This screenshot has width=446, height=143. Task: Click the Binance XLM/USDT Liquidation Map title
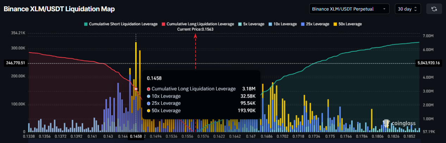click(x=59, y=9)
